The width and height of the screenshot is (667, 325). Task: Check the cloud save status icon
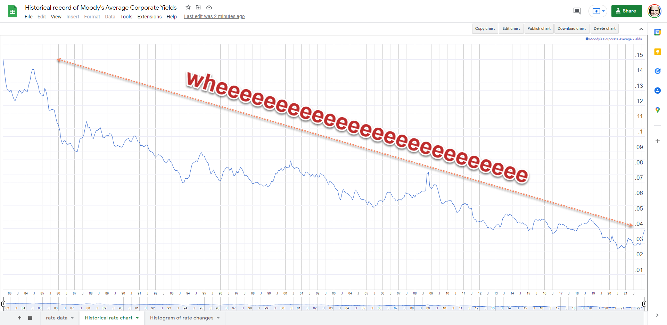(x=209, y=7)
